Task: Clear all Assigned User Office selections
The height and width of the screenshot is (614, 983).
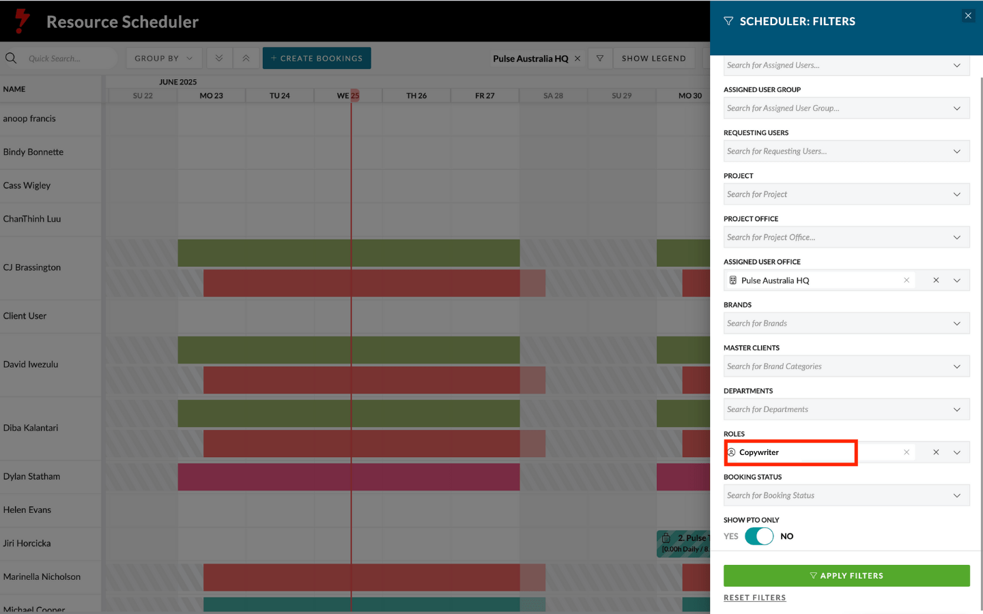Action: [936, 280]
